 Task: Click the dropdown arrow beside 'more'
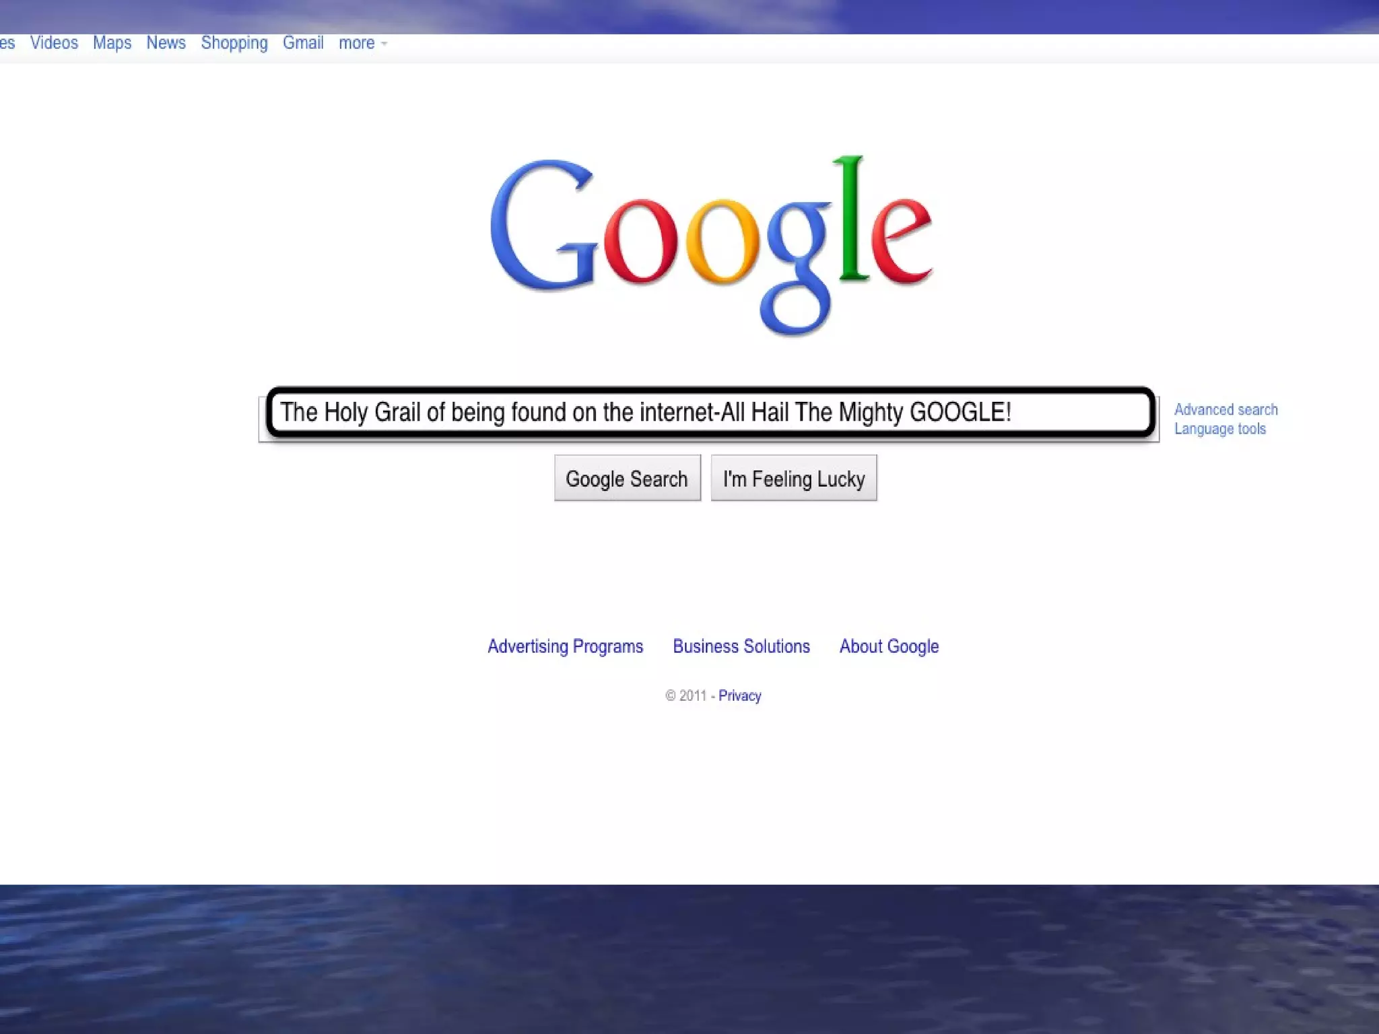coord(384,44)
